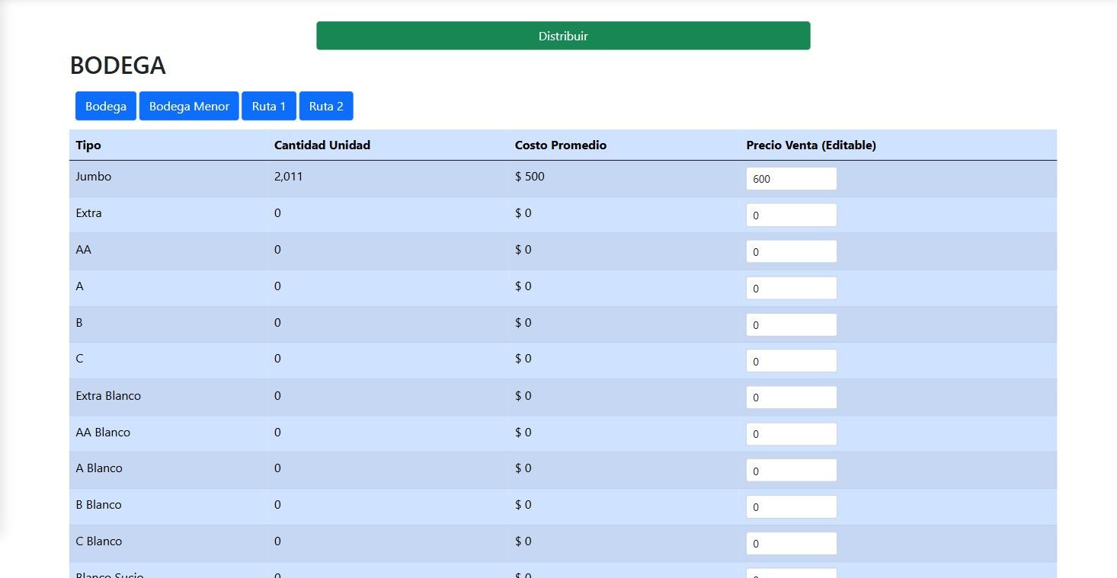Click the quantity 0 in the Extra Blanco row
The width and height of the screenshot is (1117, 578).
tap(277, 396)
